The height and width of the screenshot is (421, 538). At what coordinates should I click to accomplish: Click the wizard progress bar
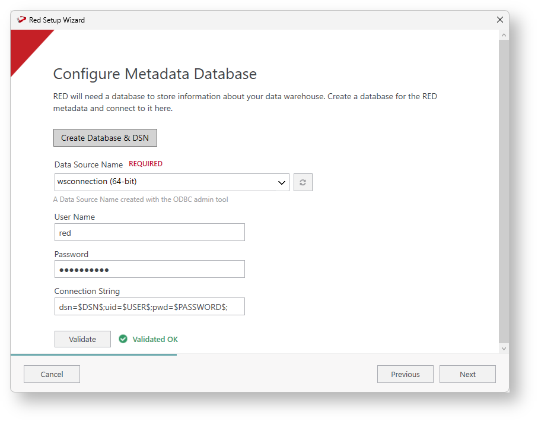pos(94,354)
